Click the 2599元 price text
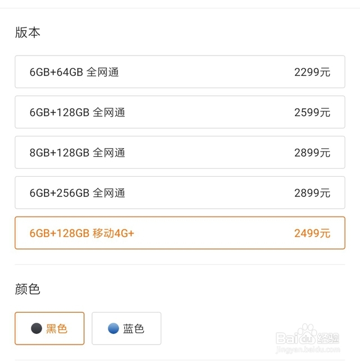The width and height of the screenshot is (360, 362). coord(312,112)
